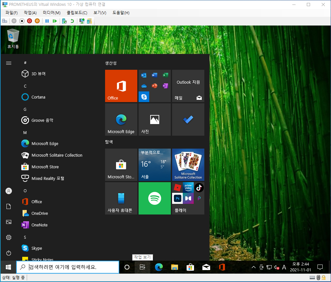
Task: Click the last Hyper-V toolbar icon
Action: (89, 21)
